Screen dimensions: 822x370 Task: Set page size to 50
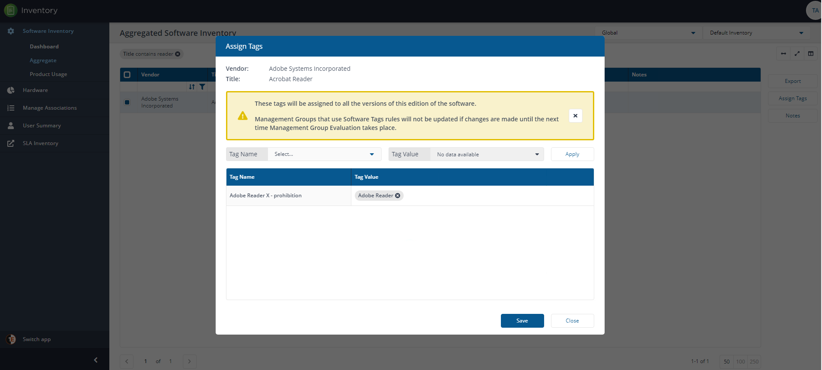coord(726,361)
